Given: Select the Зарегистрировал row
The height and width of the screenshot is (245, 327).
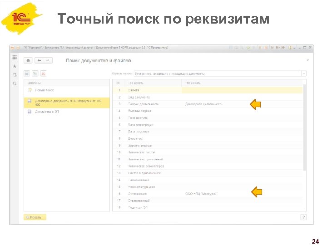Looking at the screenshot, I should coord(208,146).
